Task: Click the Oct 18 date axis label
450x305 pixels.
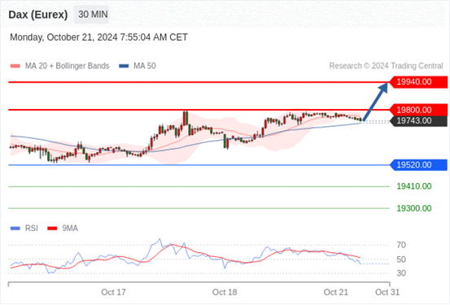Action: pos(225,292)
